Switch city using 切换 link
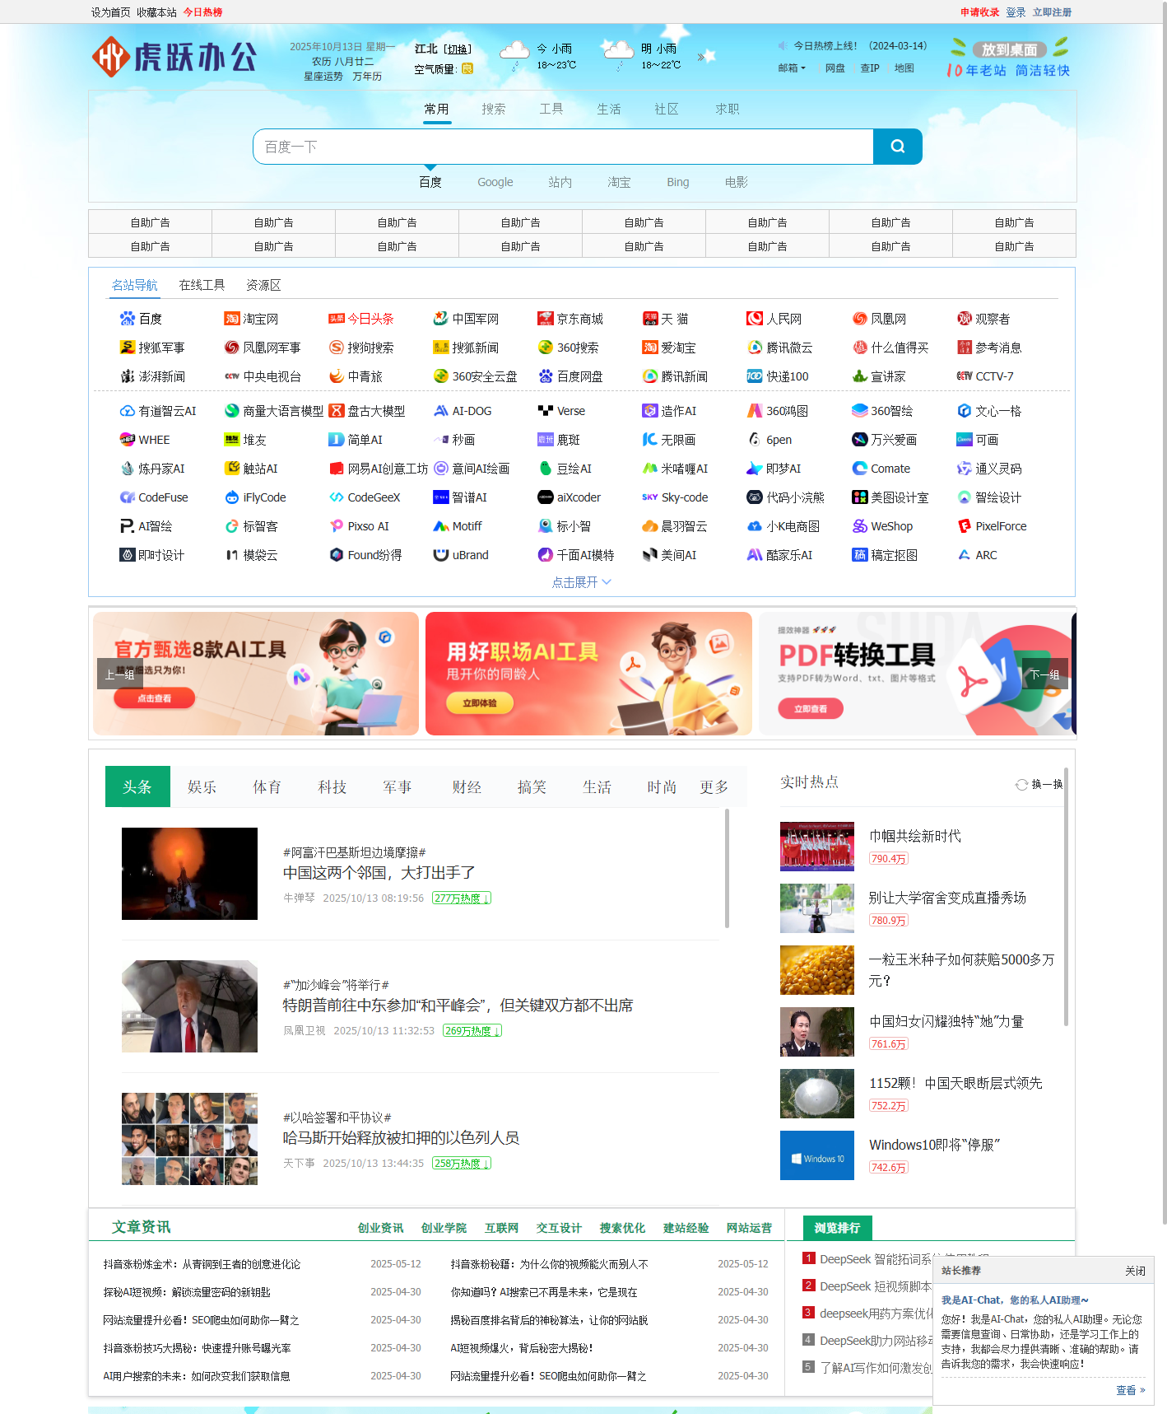 (458, 49)
